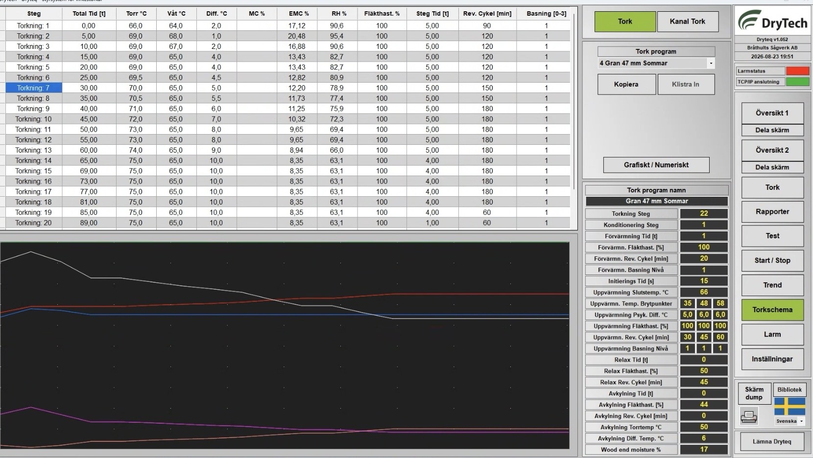Open the Larm page
The width and height of the screenshot is (813, 458).
pyautogui.click(x=772, y=335)
